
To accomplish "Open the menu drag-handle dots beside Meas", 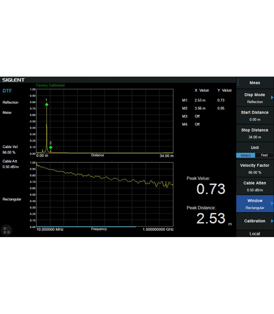I will pyautogui.click(x=238, y=83).
